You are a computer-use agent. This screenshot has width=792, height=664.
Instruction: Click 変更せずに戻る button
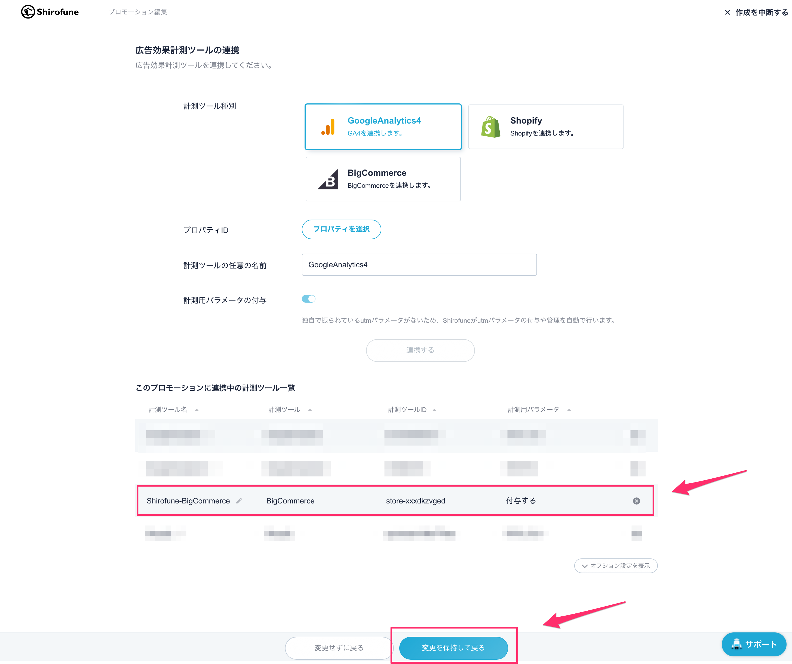[x=339, y=648]
